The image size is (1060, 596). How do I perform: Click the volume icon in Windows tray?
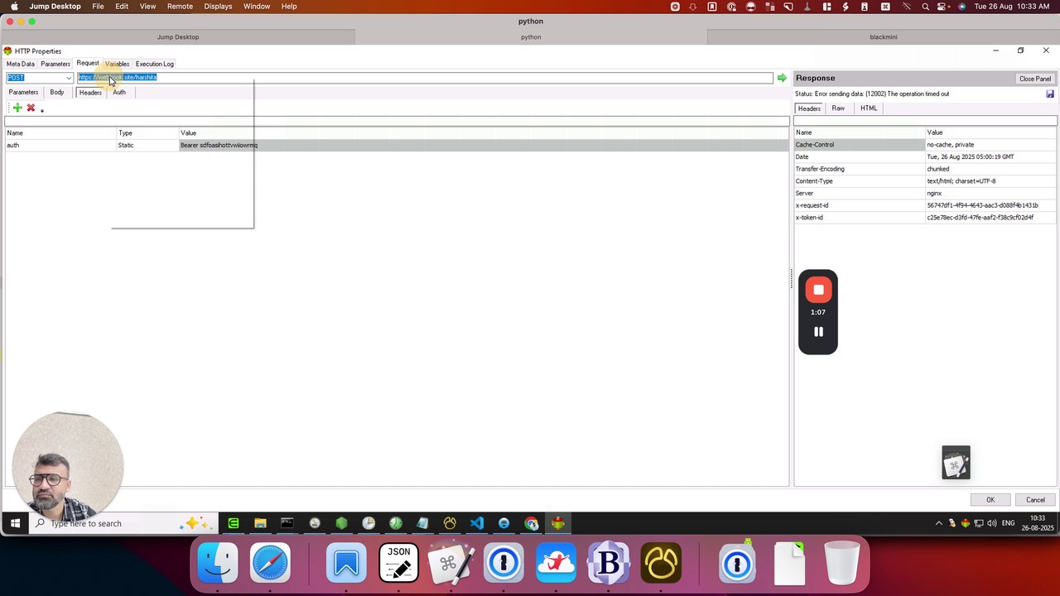tap(991, 523)
